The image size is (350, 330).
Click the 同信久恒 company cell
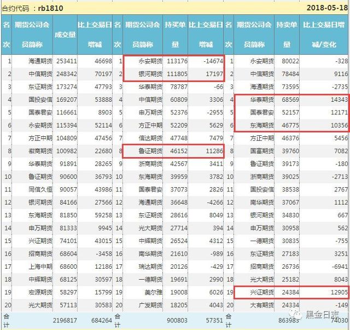pos(40,189)
